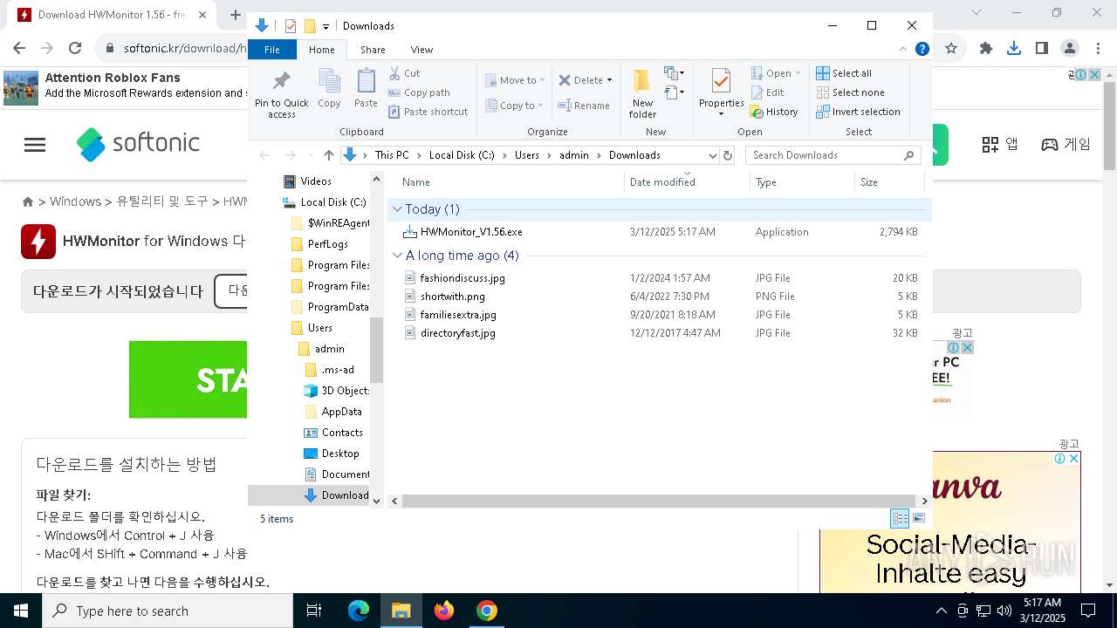
Task: Click the Up one level arrow
Action: (x=328, y=155)
